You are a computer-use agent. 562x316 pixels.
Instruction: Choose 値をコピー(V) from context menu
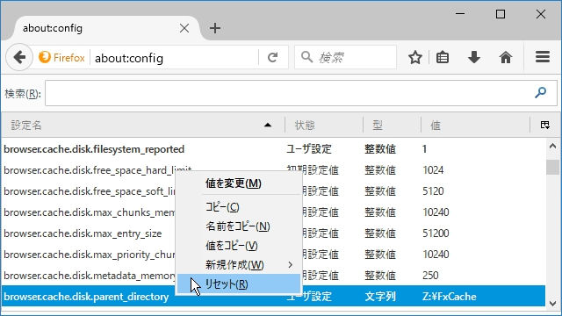pos(239,246)
